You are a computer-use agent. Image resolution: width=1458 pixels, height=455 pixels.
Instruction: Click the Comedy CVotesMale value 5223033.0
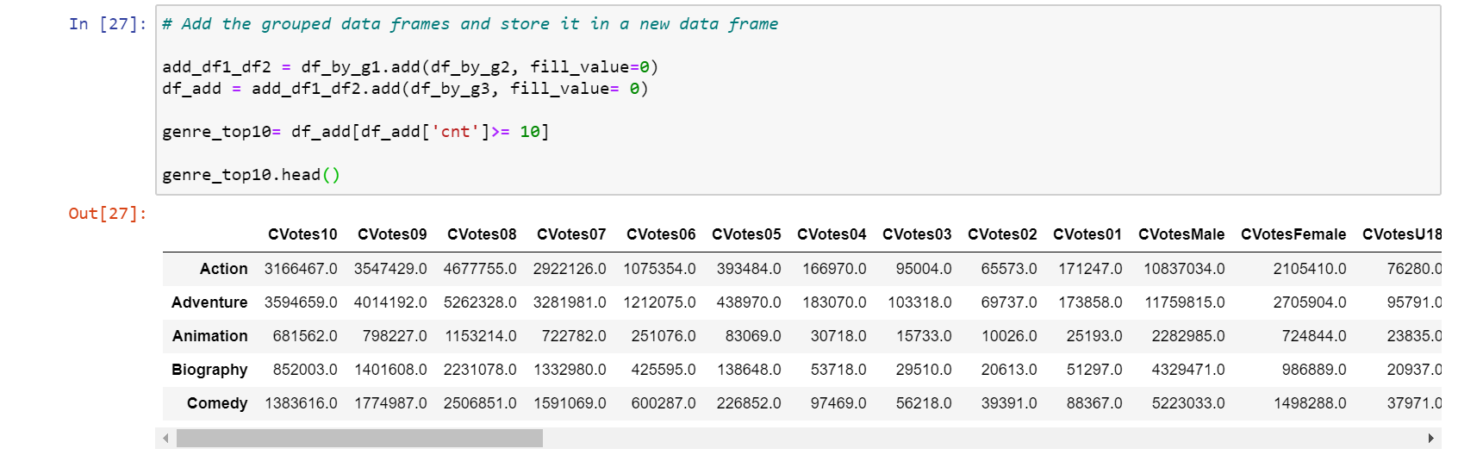coord(1188,403)
